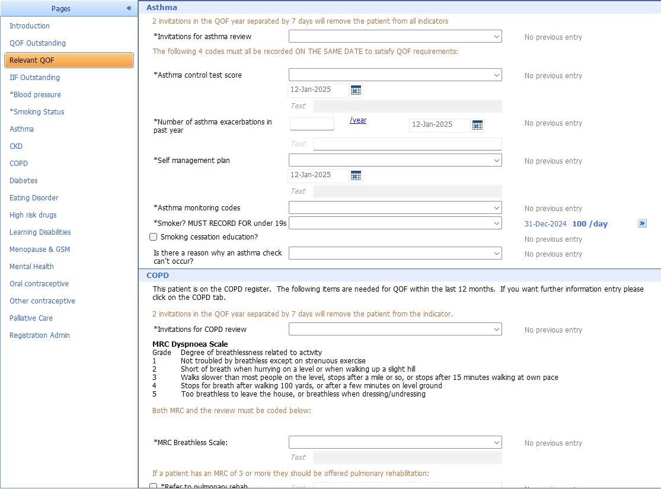661x489 pixels.
Task: Expand reason asthma check can't occur dropdown
Action: [x=395, y=253]
